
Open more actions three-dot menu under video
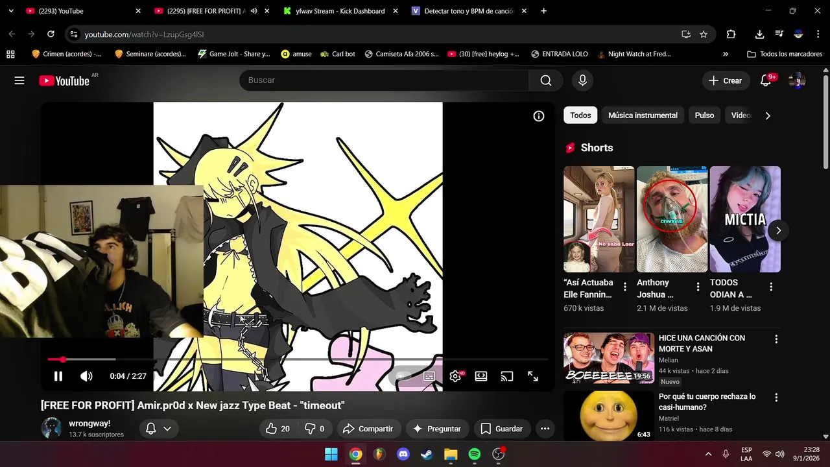(545, 429)
